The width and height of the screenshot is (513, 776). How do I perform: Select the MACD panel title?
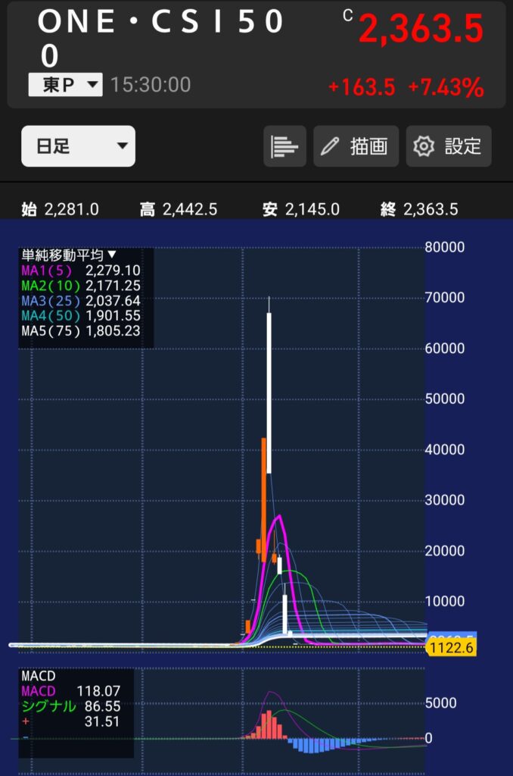coord(39,675)
